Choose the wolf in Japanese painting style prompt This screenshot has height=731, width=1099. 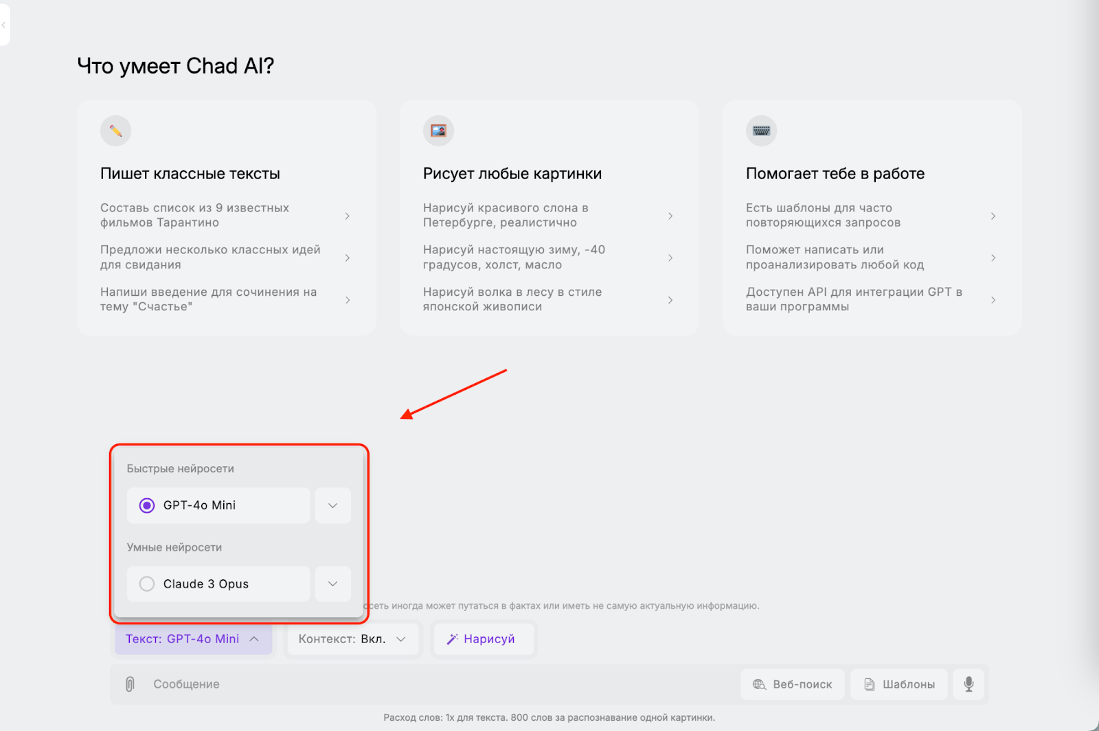[512, 299]
